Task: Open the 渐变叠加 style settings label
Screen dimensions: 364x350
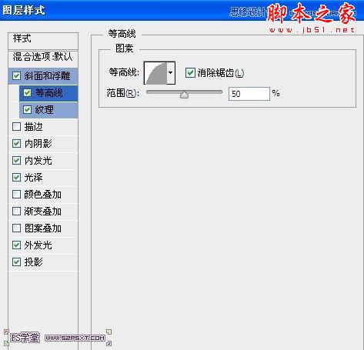Action: point(43,212)
